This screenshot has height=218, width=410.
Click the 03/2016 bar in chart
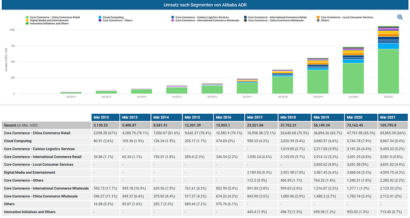(212, 89)
